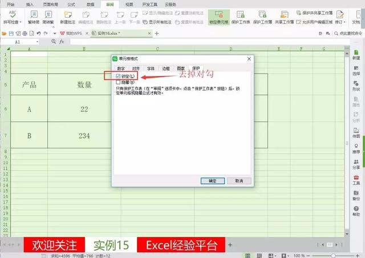Switch to the 边框 tab in dialog

[x=166, y=68]
